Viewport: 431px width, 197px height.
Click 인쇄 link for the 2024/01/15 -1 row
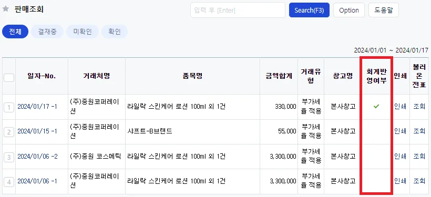click(x=400, y=131)
